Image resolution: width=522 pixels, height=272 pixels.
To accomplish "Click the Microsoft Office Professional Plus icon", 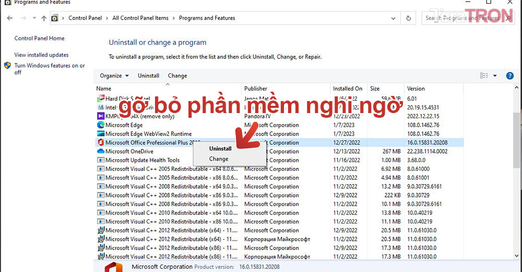I will click(x=101, y=143).
